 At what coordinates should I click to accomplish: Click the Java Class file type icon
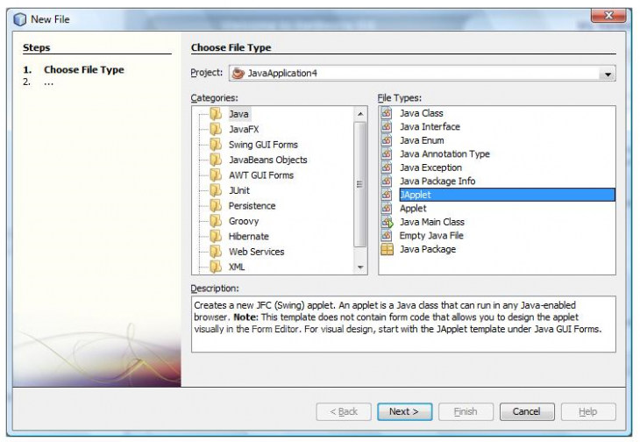click(x=386, y=113)
